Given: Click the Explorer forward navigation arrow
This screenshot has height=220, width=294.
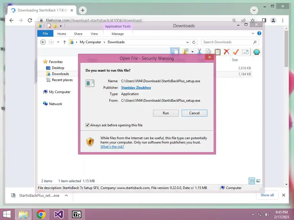Looking at the screenshot, I should point(51,42).
